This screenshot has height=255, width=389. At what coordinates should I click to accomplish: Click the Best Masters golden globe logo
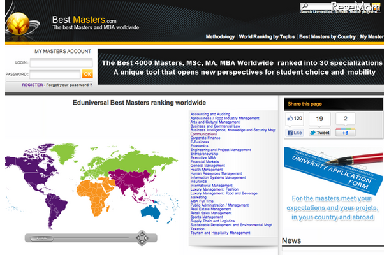(x=18, y=24)
